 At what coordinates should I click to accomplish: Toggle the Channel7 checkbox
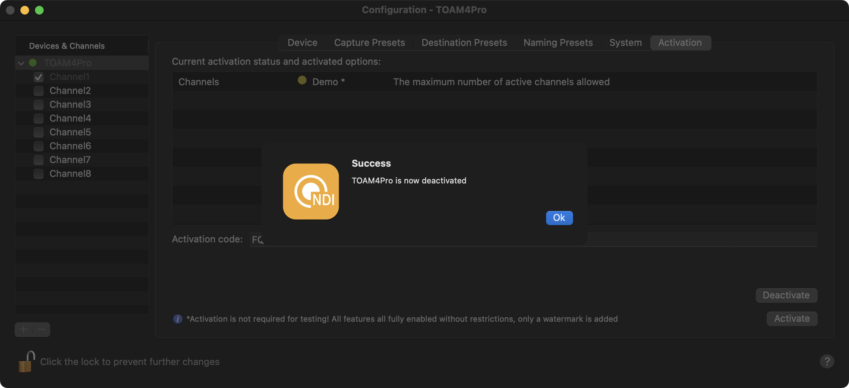click(x=39, y=160)
